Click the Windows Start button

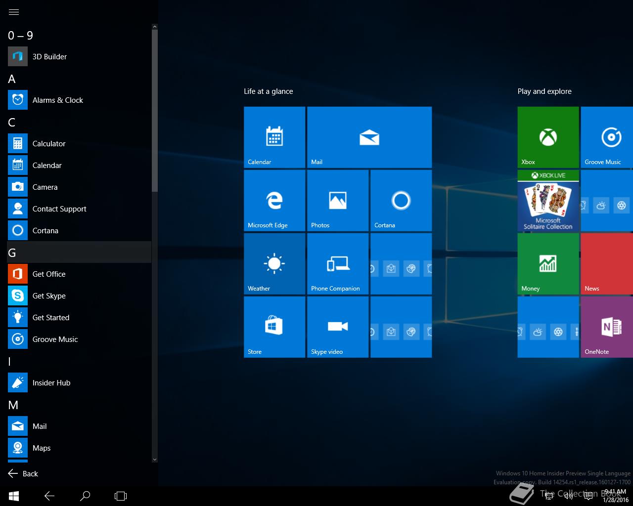[14, 496]
